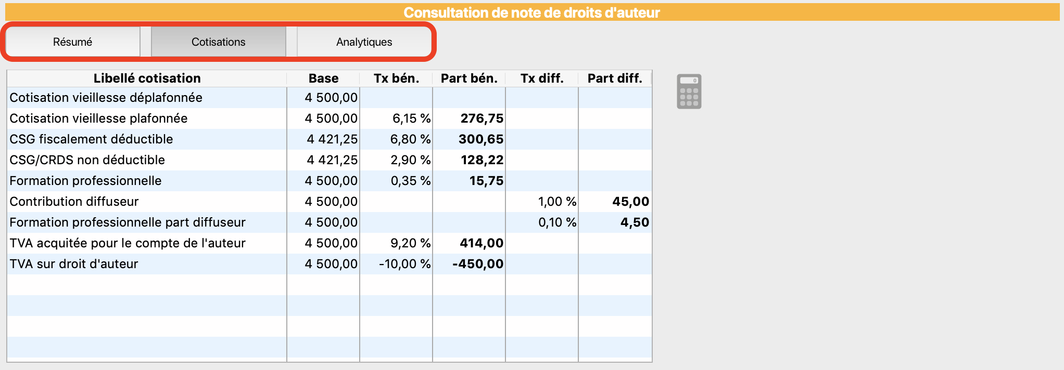Click the Libellé cotisation column header

coord(147,78)
